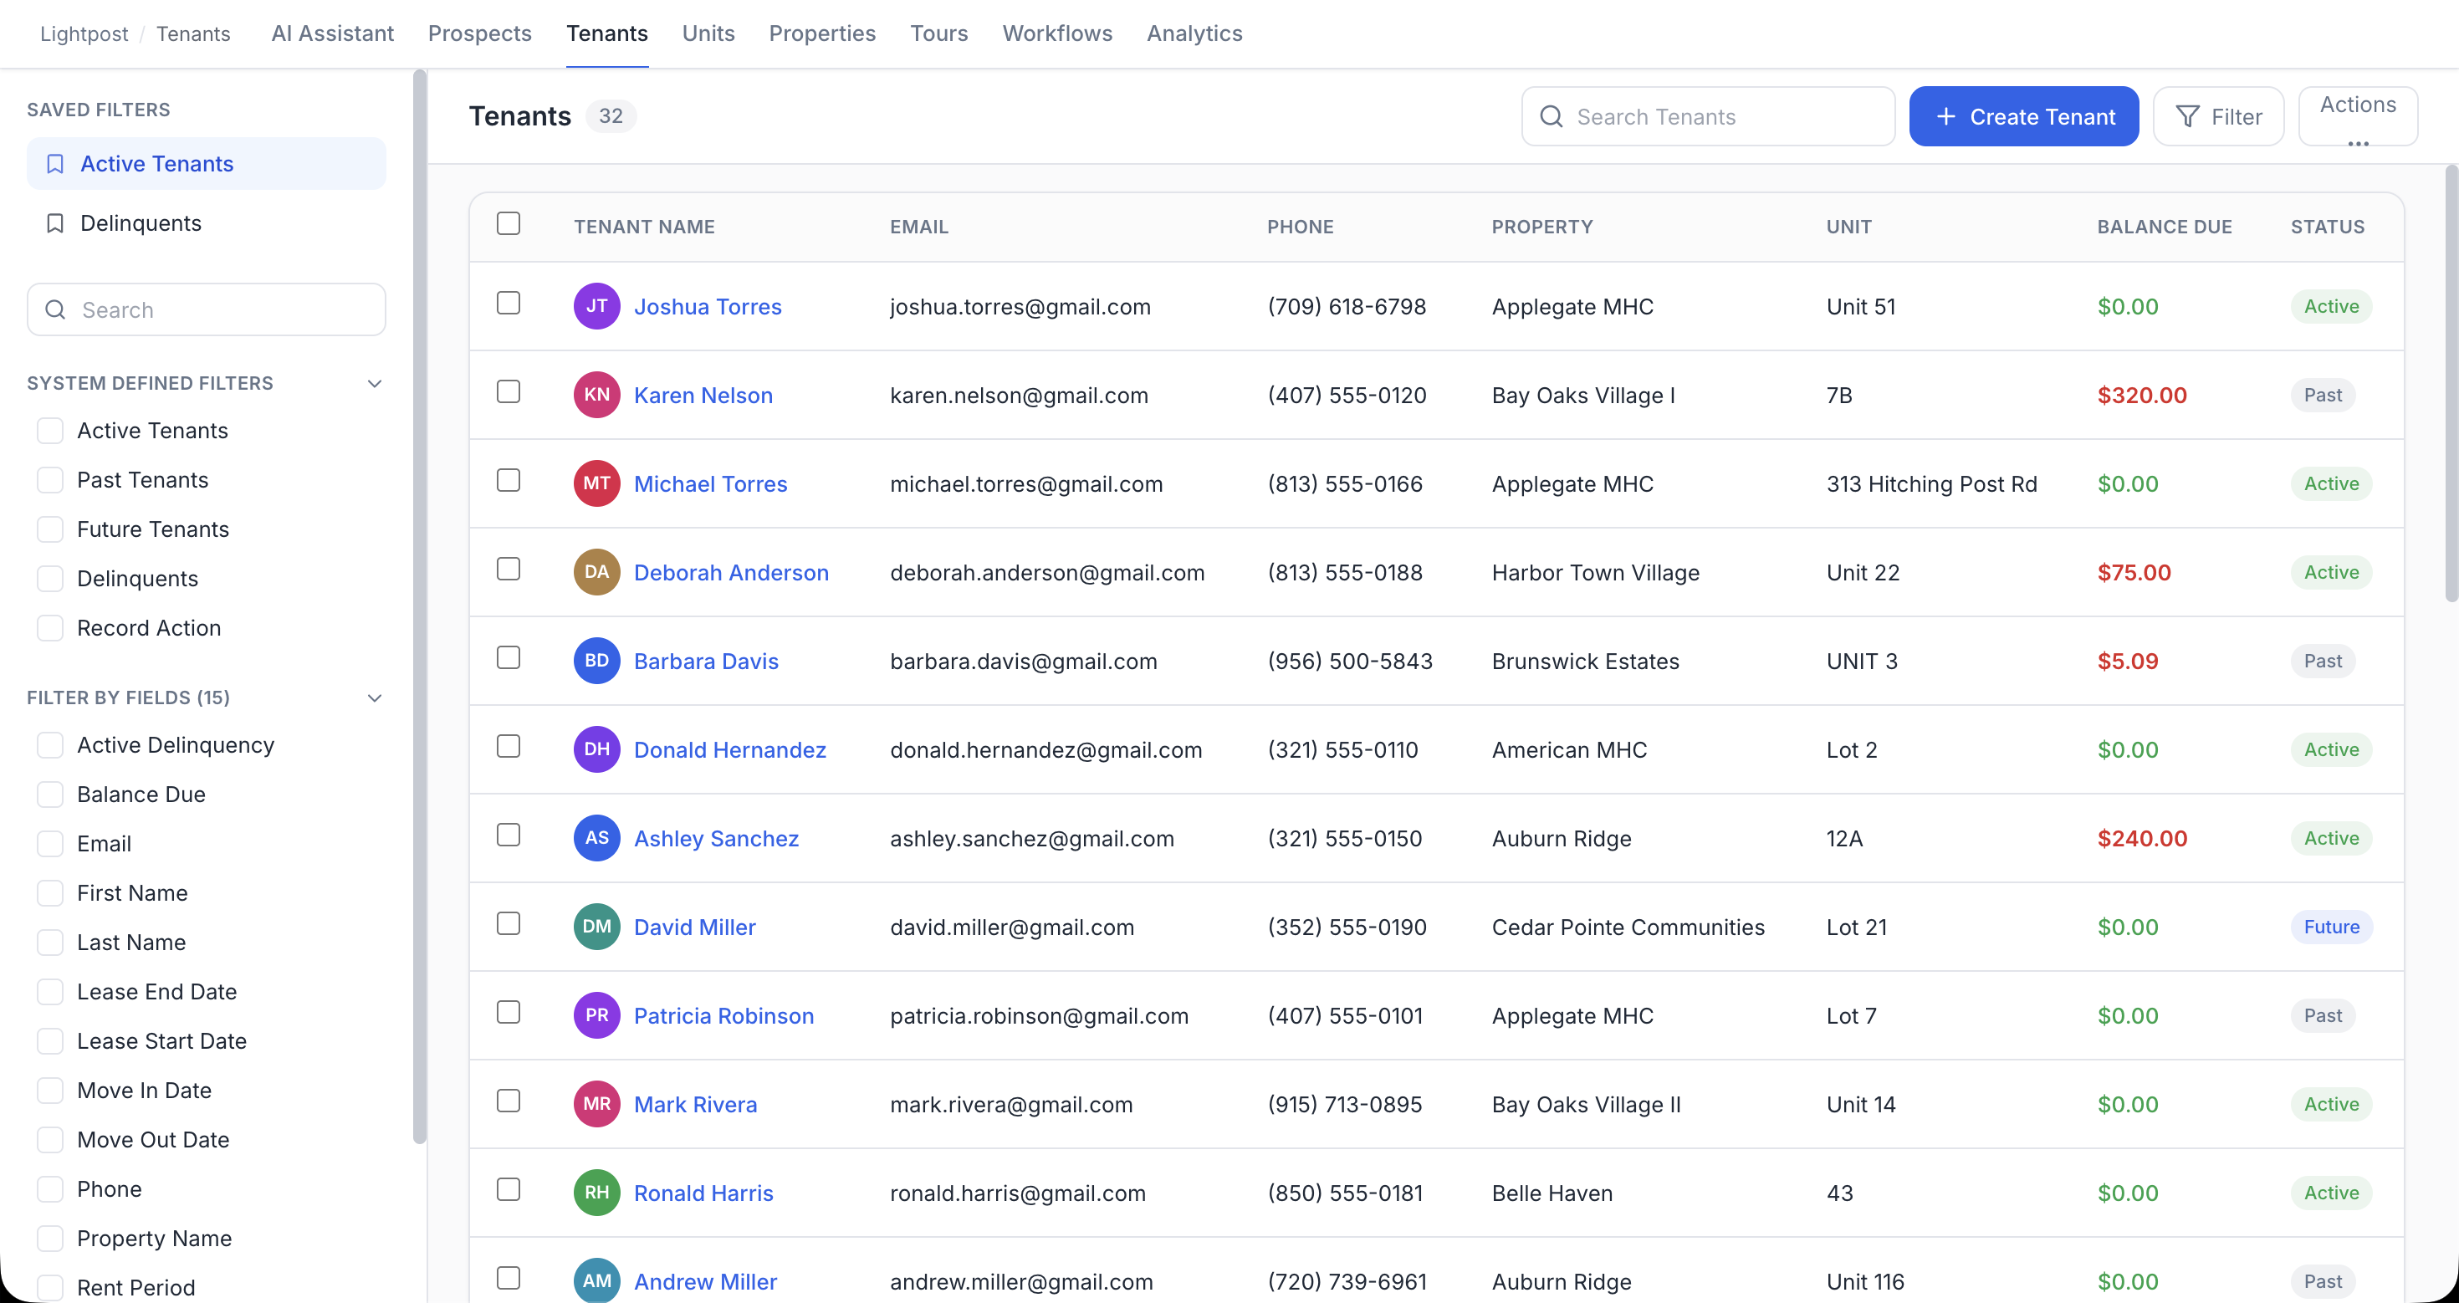Click the MT avatar for Michael Torres
This screenshot has height=1303, width=2459.
click(596, 484)
